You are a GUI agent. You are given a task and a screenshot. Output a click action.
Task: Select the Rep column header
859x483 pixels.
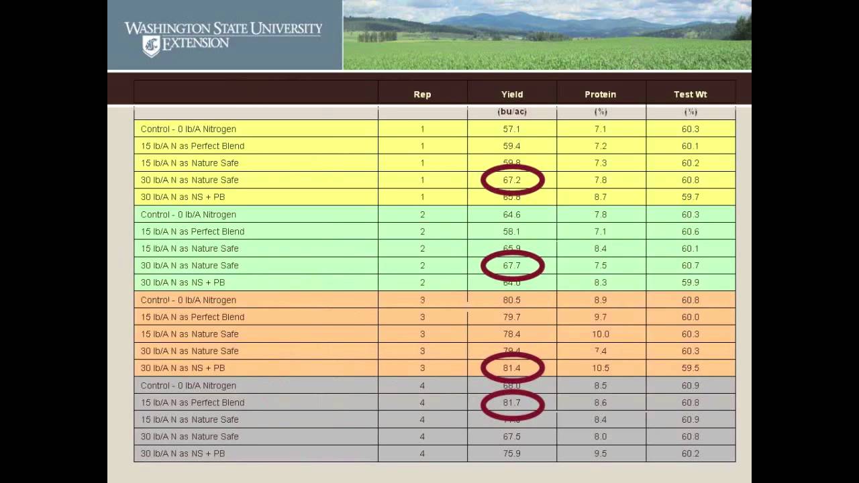(x=422, y=95)
